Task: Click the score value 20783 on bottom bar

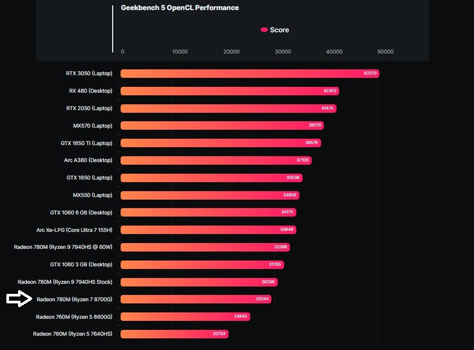Action: coord(219,334)
